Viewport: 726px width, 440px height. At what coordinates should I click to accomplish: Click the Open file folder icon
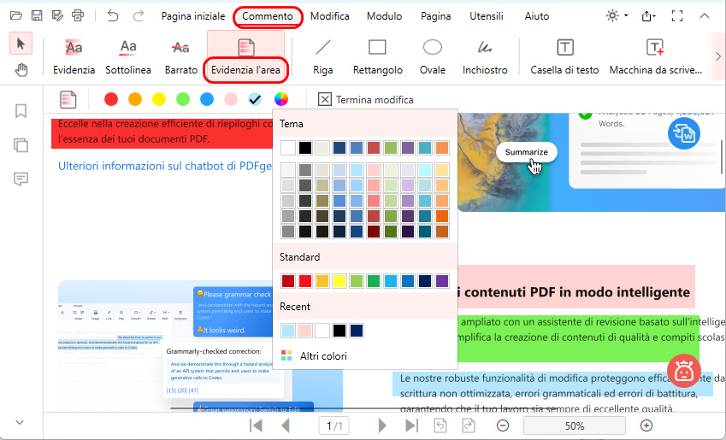(x=16, y=15)
